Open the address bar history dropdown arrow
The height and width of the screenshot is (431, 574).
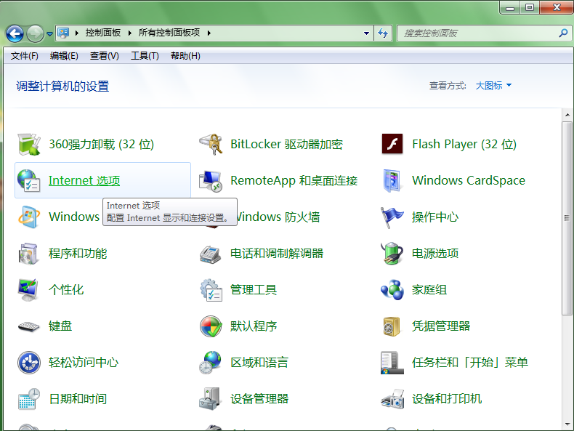tap(367, 33)
